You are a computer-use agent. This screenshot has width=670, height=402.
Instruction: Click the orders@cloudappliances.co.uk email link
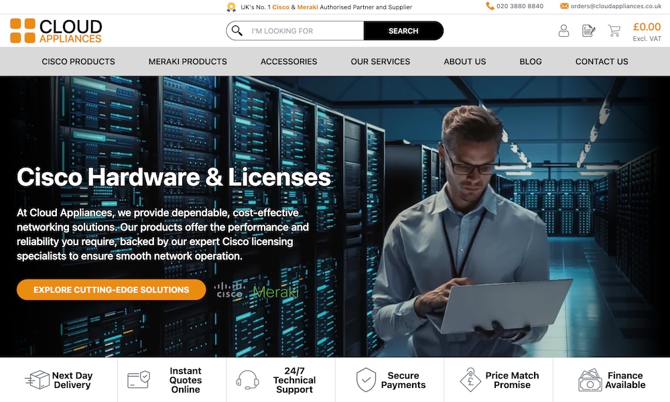pyautogui.click(x=616, y=6)
